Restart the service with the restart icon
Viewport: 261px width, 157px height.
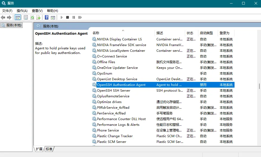coord(80,18)
